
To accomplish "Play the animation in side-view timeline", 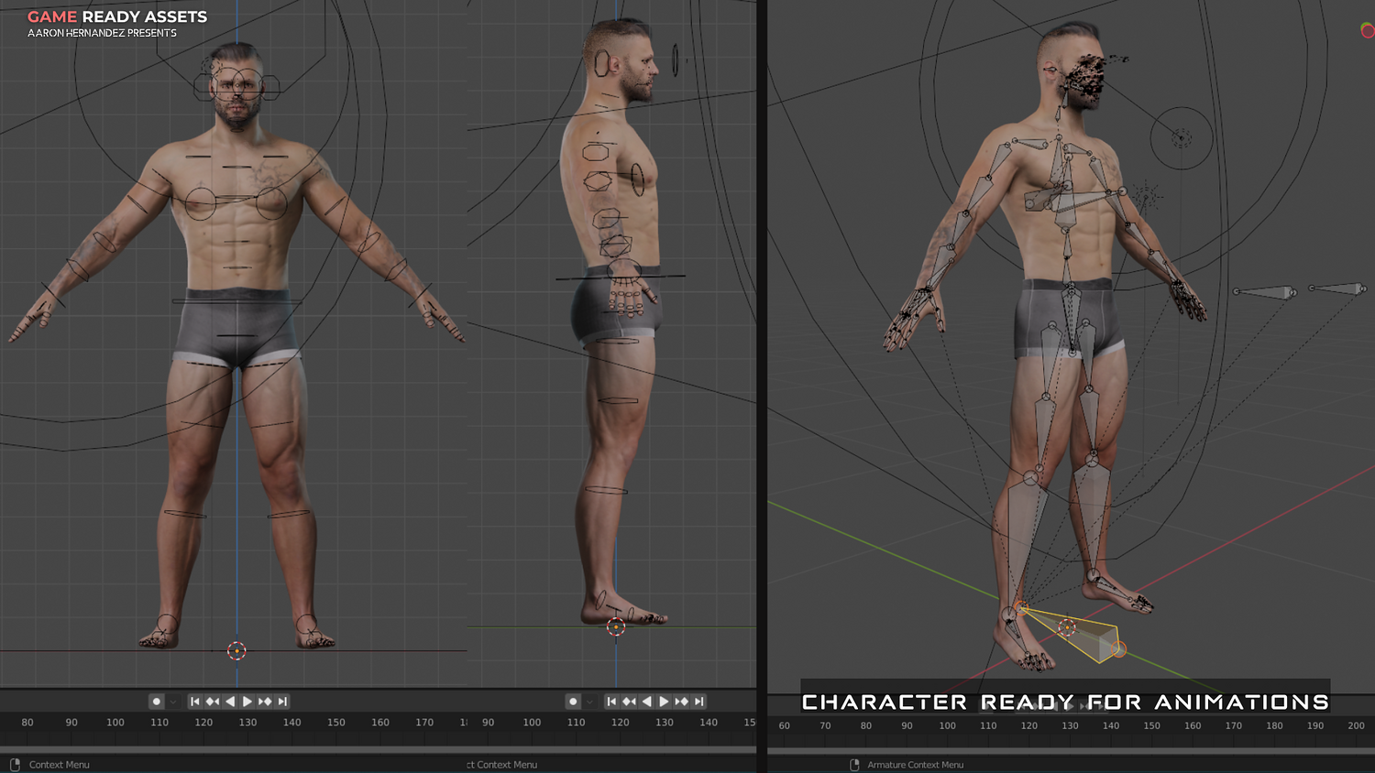I will [664, 702].
